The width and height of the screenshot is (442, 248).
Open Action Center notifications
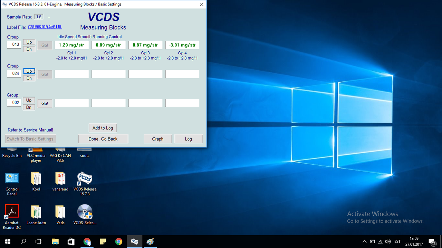pos(432,241)
